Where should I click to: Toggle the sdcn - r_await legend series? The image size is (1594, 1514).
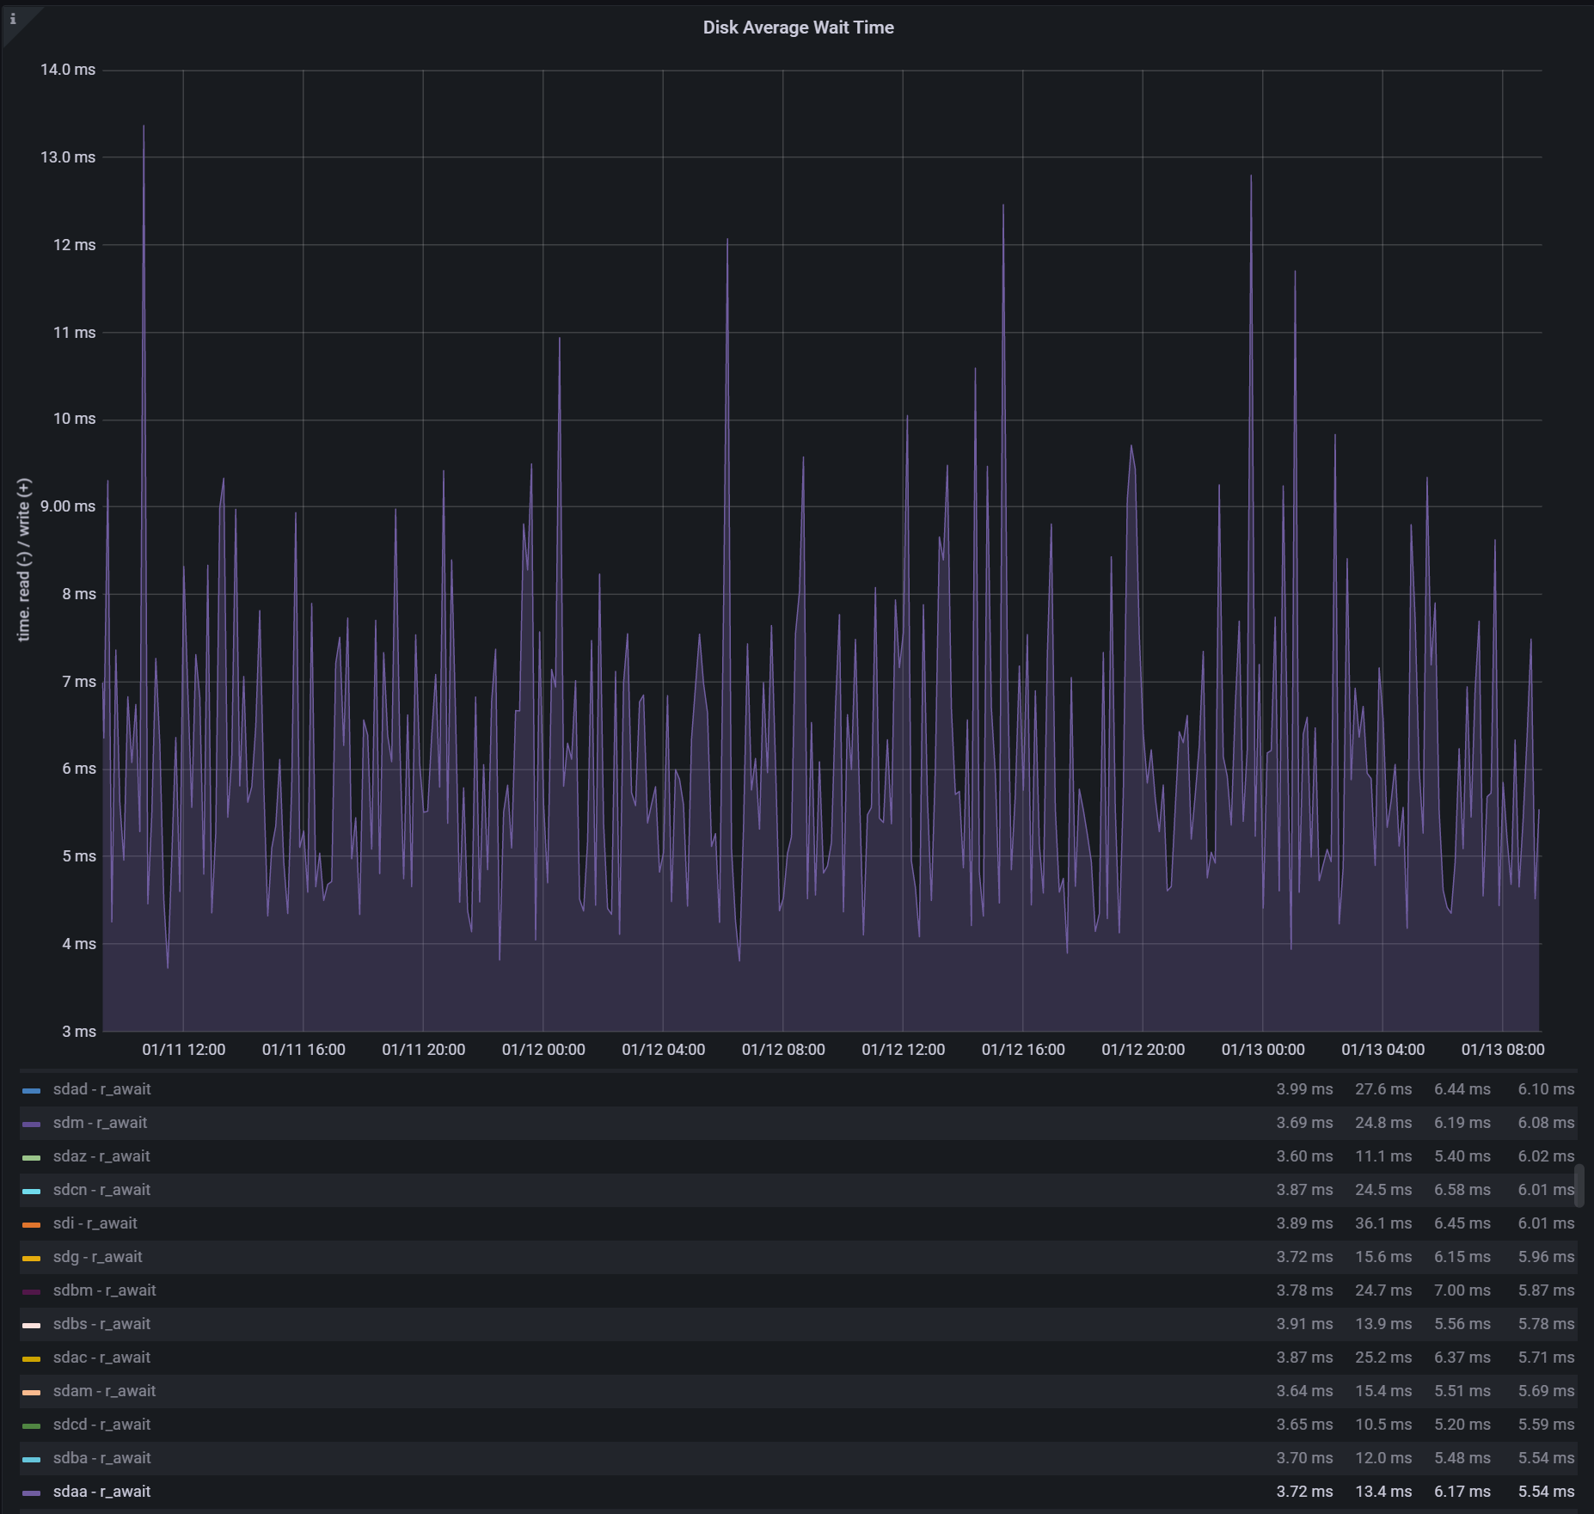pos(101,1190)
